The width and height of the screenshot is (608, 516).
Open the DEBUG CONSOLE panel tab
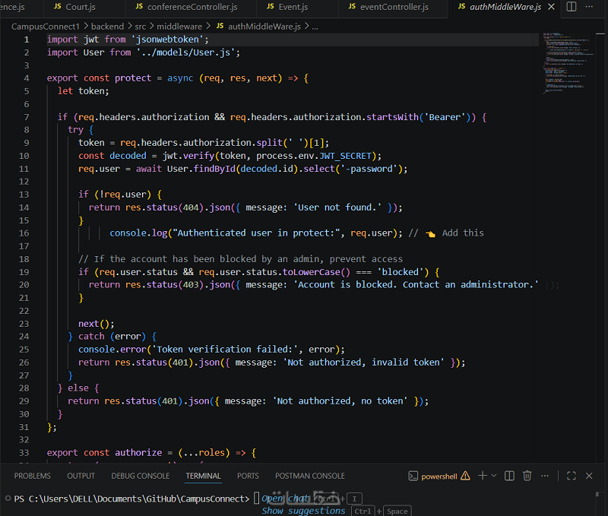pos(141,476)
